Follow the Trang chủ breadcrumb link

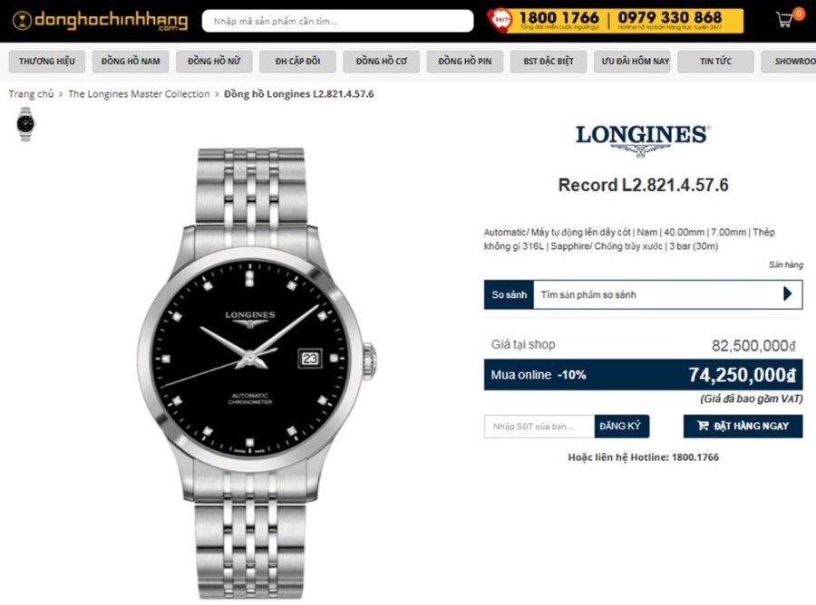point(31,94)
